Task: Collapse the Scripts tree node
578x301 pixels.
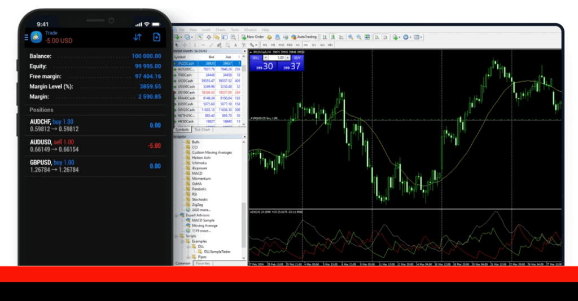Action: click(176, 236)
